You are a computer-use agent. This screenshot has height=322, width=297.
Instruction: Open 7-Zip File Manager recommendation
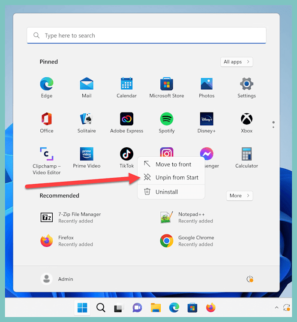[x=71, y=218]
